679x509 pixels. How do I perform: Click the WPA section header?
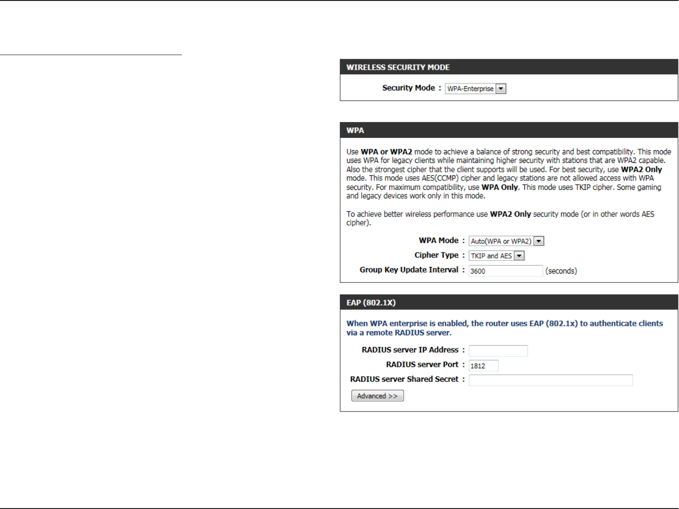click(x=509, y=130)
